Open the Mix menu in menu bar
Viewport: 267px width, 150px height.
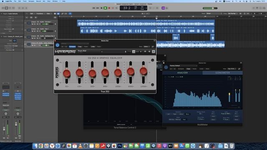tap(44, 1)
